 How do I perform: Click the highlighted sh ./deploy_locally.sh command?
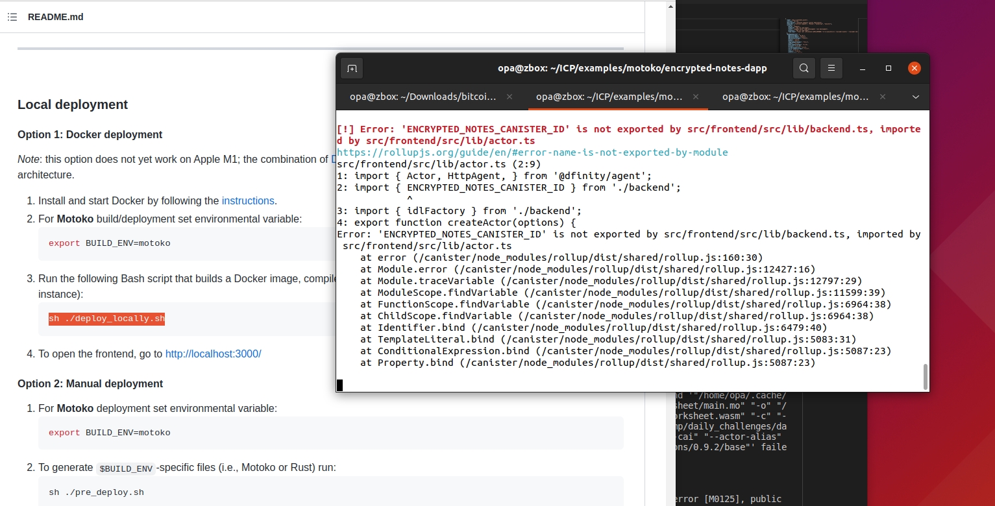(106, 319)
